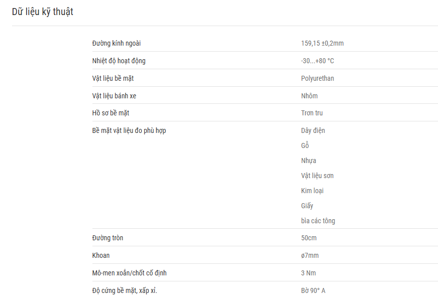Select the 'Vật liệu bề mặt' label
This screenshot has height=307, width=438.
tap(113, 78)
